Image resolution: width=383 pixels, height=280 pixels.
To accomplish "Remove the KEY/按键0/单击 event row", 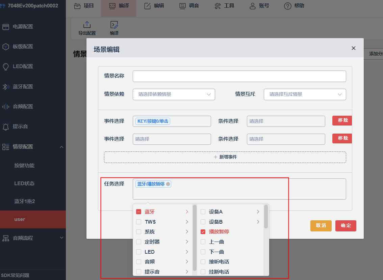I will tap(342, 120).
